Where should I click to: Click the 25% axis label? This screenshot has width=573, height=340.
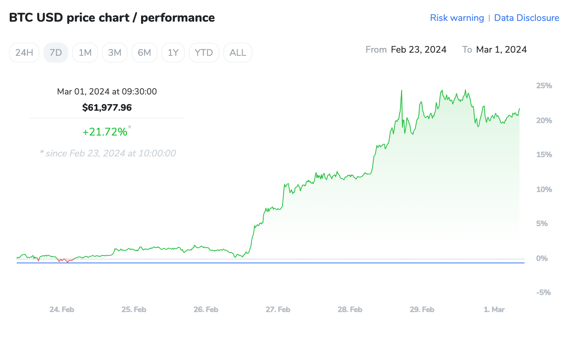coord(544,86)
